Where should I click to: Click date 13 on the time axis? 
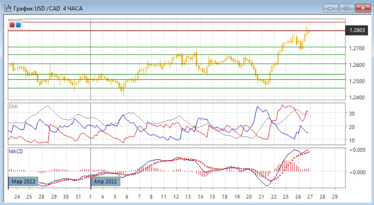click(x=188, y=197)
